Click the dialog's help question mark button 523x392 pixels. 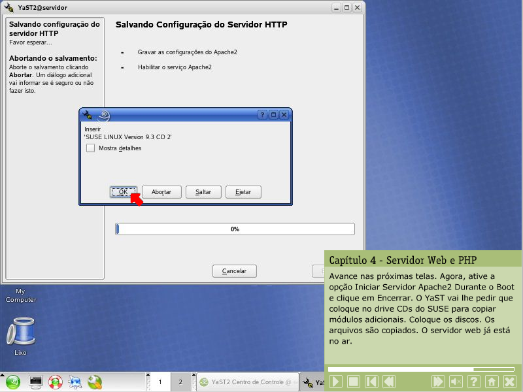point(262,115)
